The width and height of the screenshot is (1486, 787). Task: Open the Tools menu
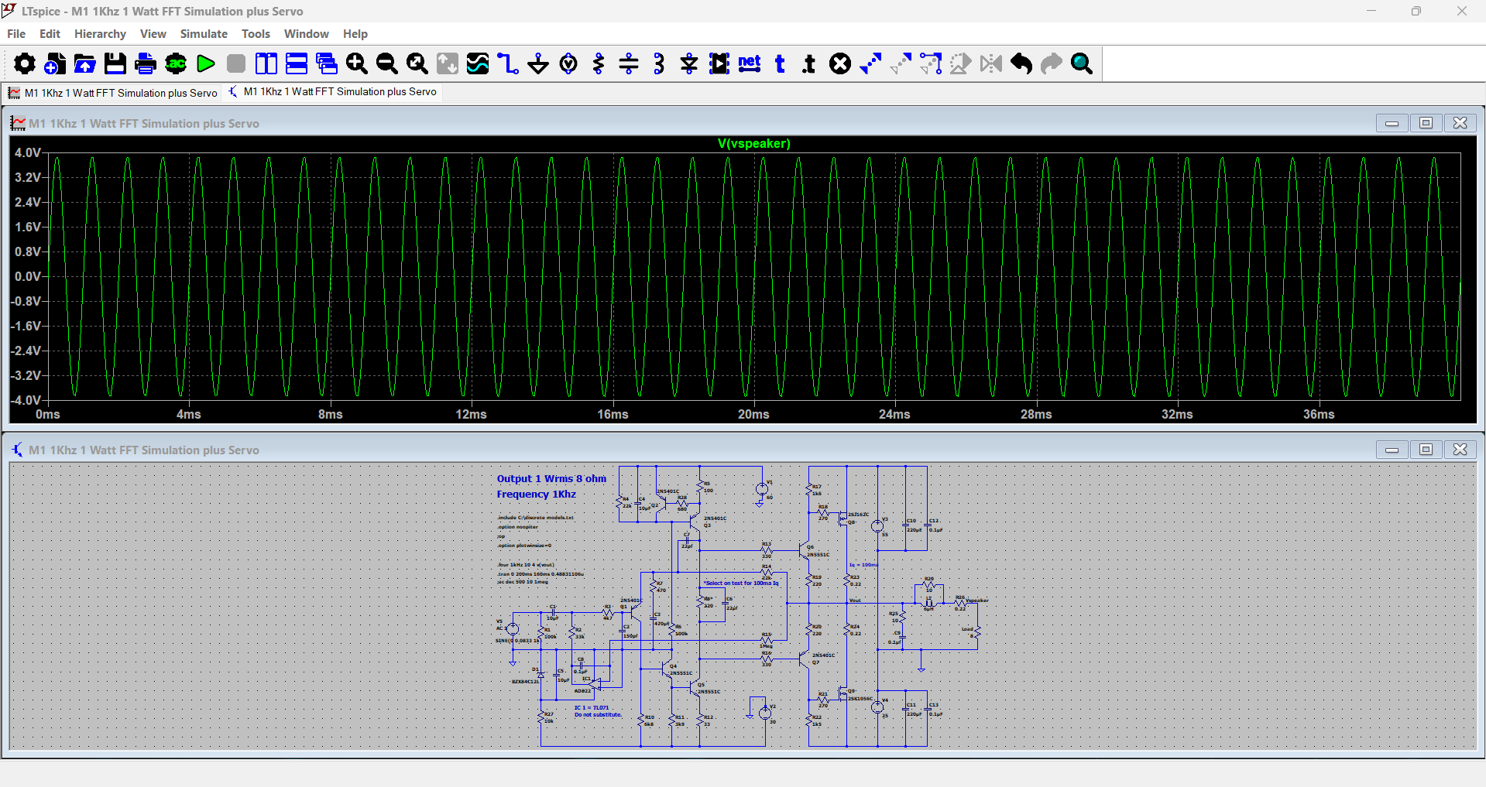coord(256,34)
